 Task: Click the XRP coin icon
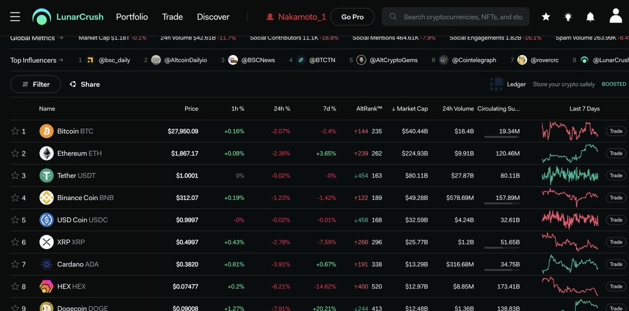pos(47,242)
